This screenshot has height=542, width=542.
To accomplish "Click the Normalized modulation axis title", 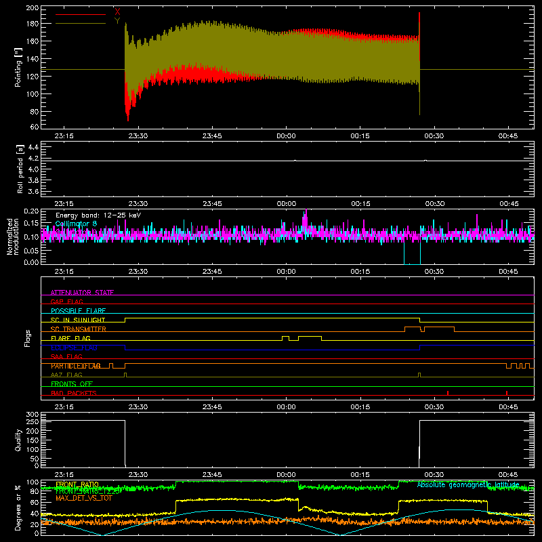I will point(13,236).
